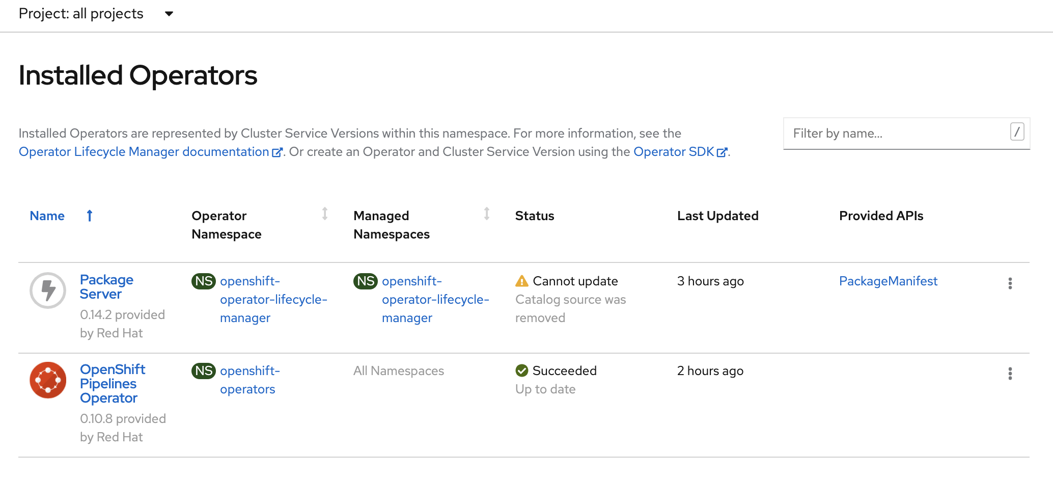Viewport: 1053px width, 477px height.
Task: Click the warning icon beside Cannot update
Action: point(522,281)
